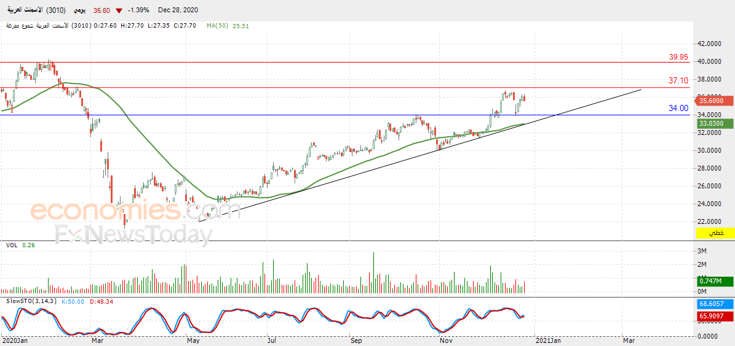This screenshot has width=735, height=346.
Task: Click the 25.51 moving average value
Action: (x=240, y=26)
